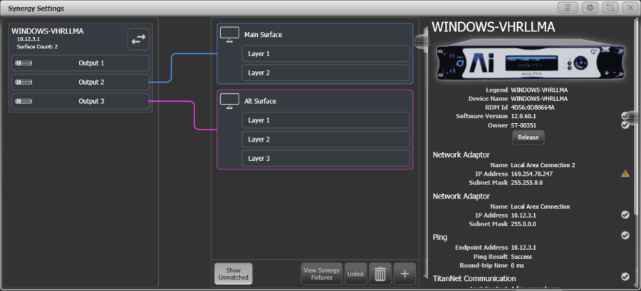Select the Output 2 row
The height and width of the screenshot is (291, 641).
pyautogui.click(x=80, y=82)
